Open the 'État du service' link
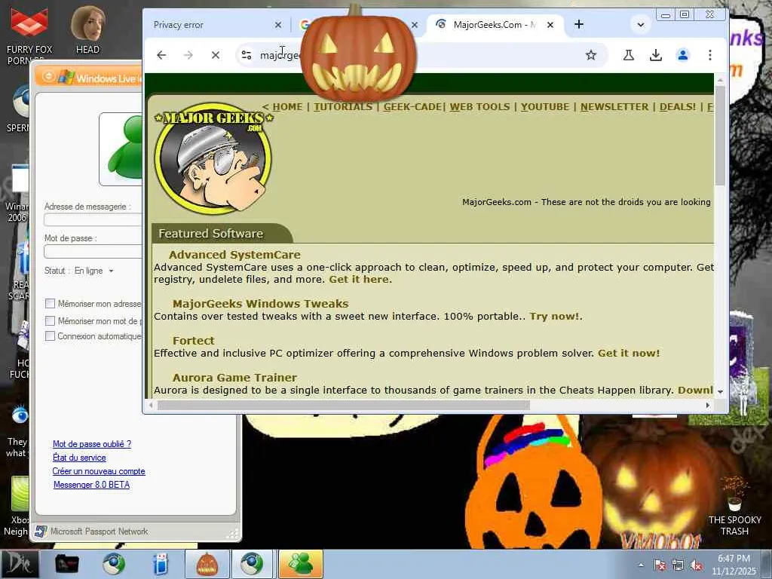This screenshot has width=772, height=579. pos(79,458)
